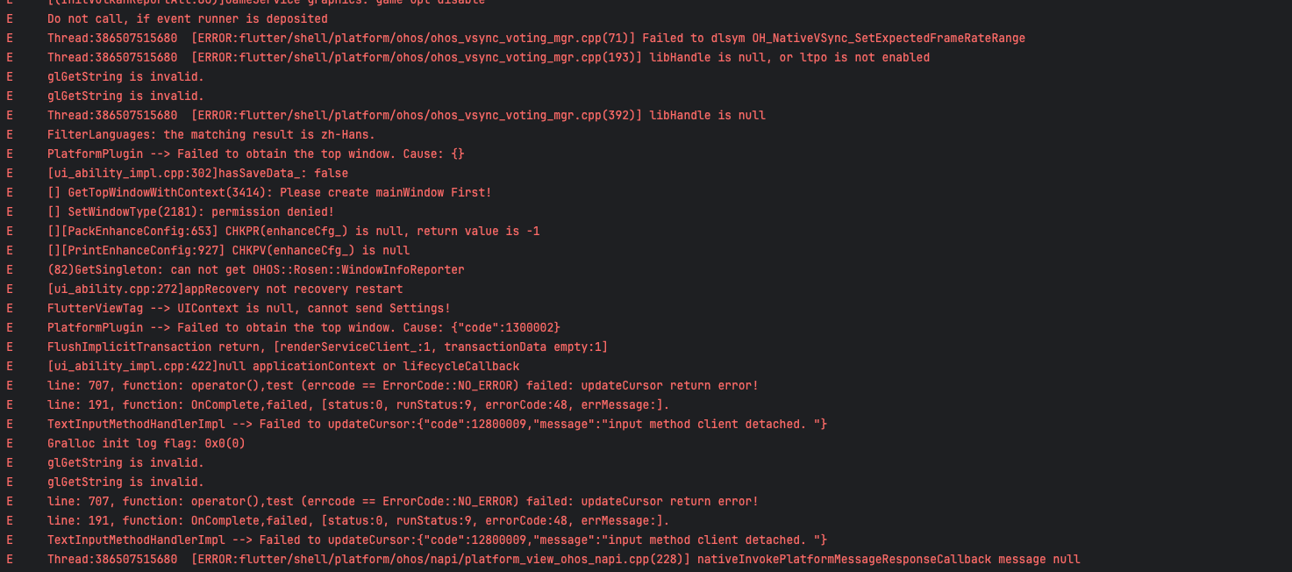The width and height of the screenshot is (1292, 572).
Task: Select the PrintEnhanceConfig:927 log entry
Action: click(x=228, y=251)
